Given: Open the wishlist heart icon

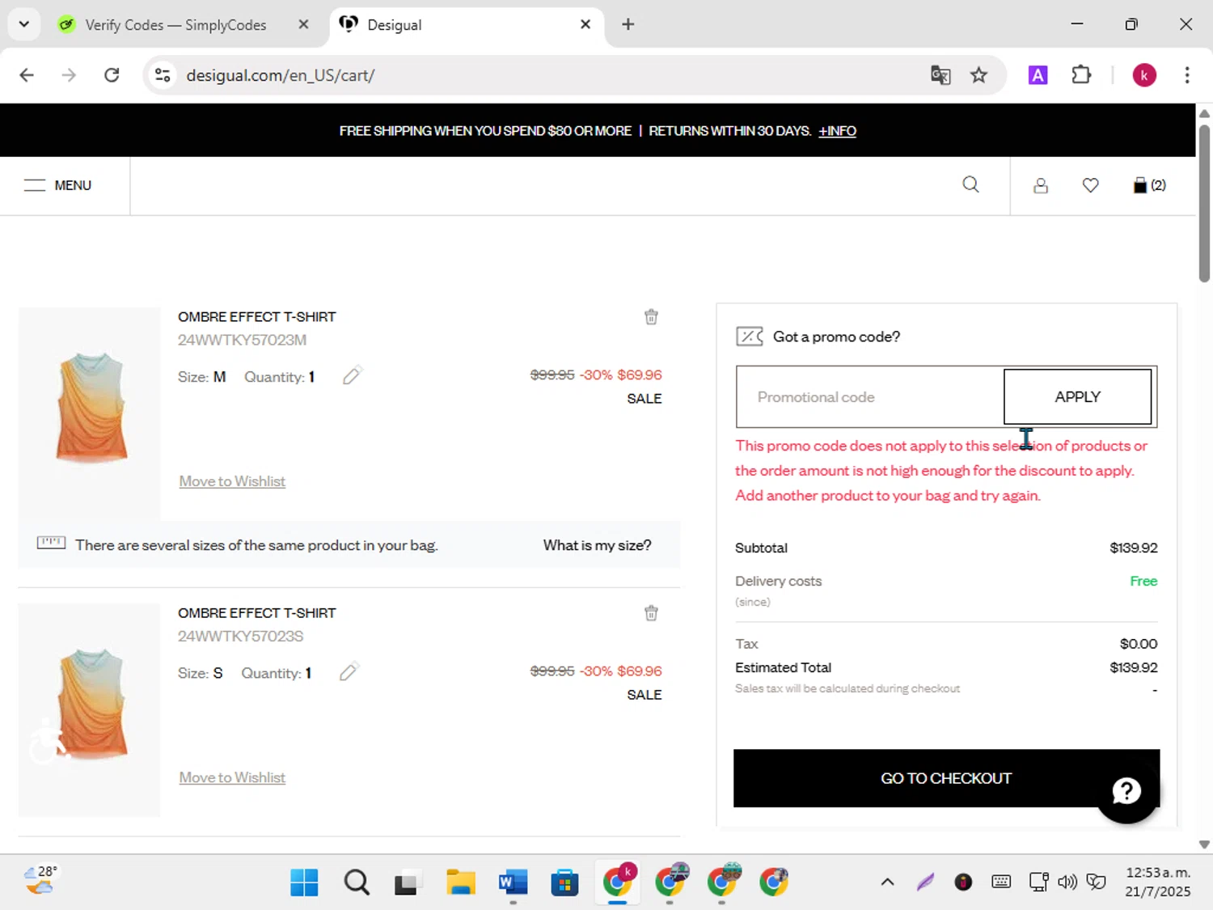Looking at the screenshot, I should click(x=1090, y=185).
